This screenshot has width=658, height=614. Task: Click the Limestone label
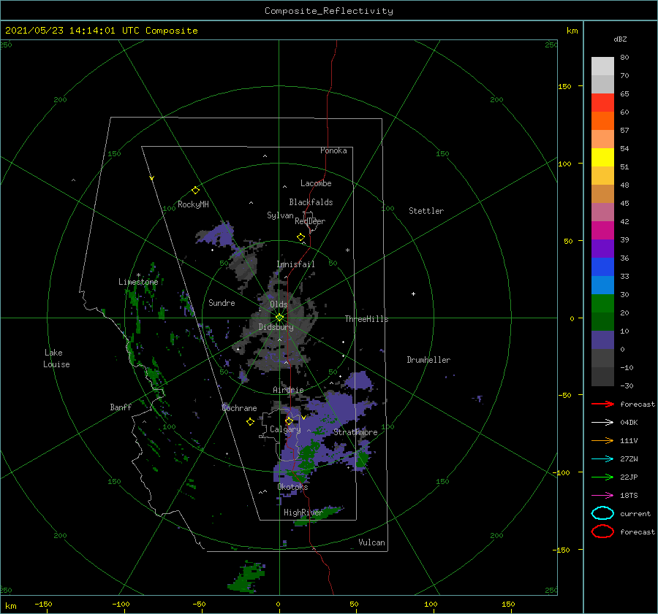pyautogui.click(x=138, y=282)
